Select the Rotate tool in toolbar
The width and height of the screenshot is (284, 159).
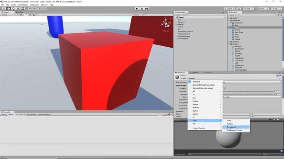coord(13,8)
